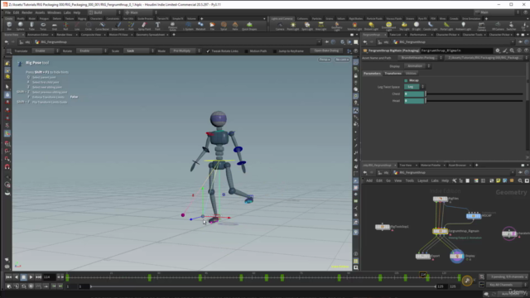The image size is (530, 298).
Task: Select the Font shelf tool
Action: 157,26
